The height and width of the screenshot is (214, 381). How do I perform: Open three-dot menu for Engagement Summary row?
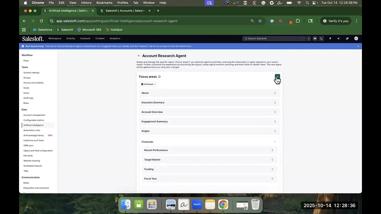point(275,122)
